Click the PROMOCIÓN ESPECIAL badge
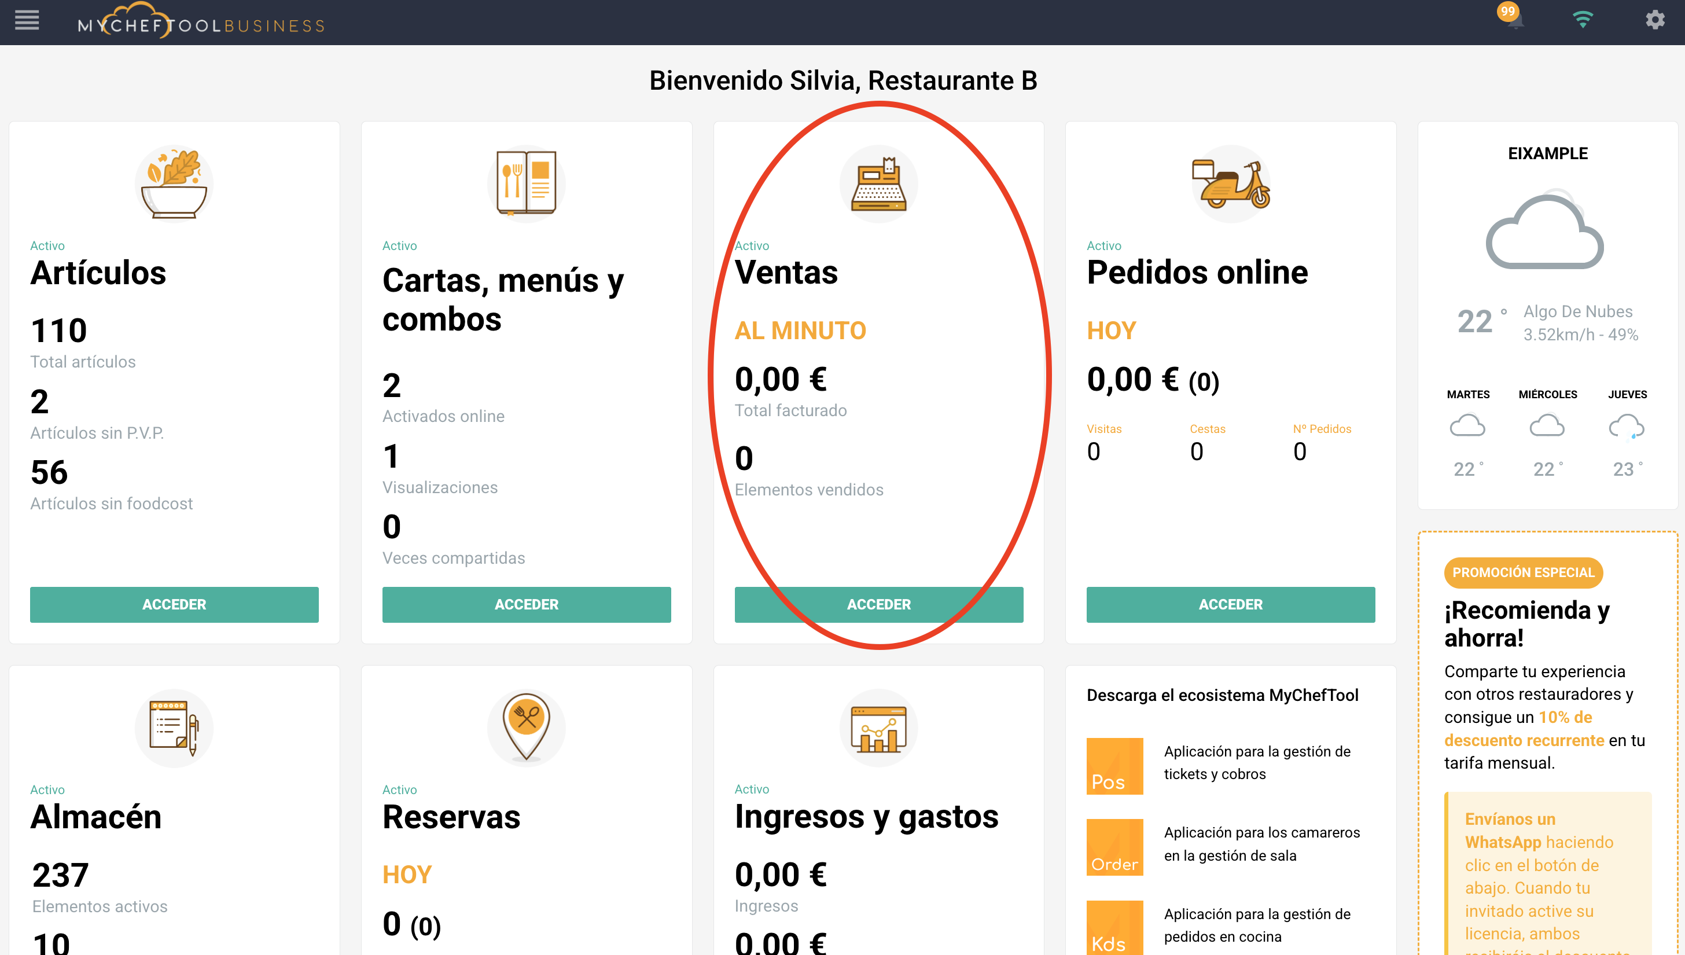The height and width of the screenshot is (955, 1685). click(x=1523, y=572)
